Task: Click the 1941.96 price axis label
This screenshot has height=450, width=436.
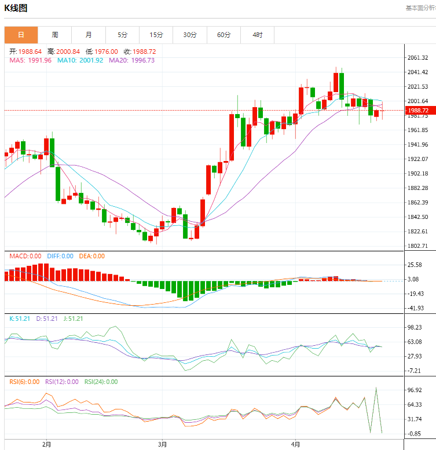Action: (417, 144)
